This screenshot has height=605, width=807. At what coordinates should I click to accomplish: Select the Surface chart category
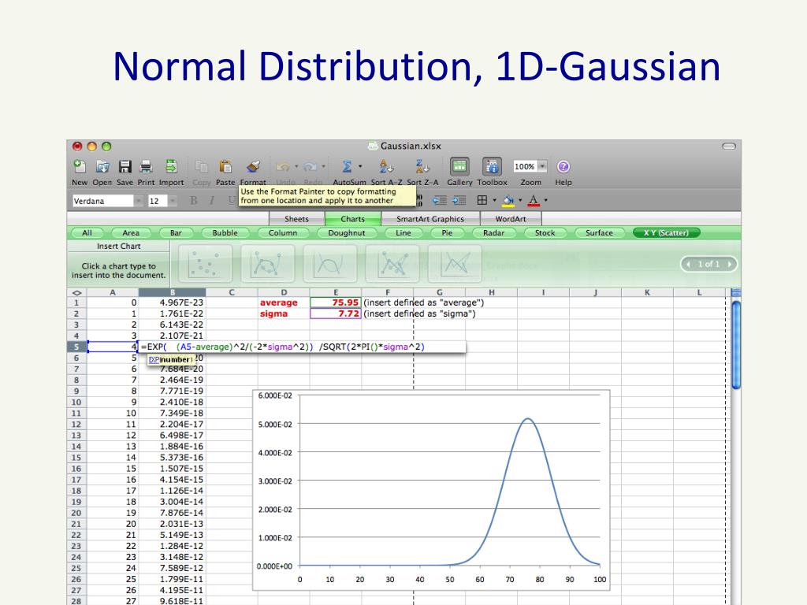coord(600,232)
